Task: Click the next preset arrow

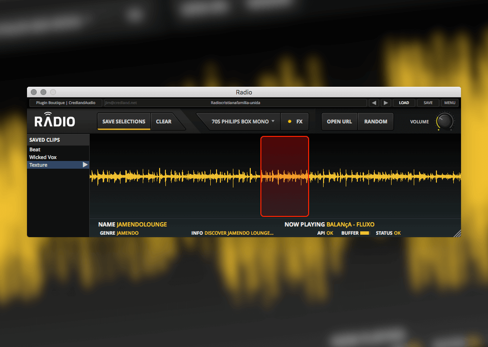Action: click(x=386, y=103)
